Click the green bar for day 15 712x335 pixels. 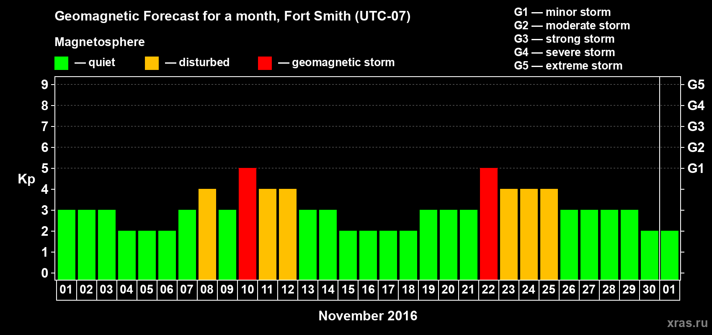coord(348,255)
